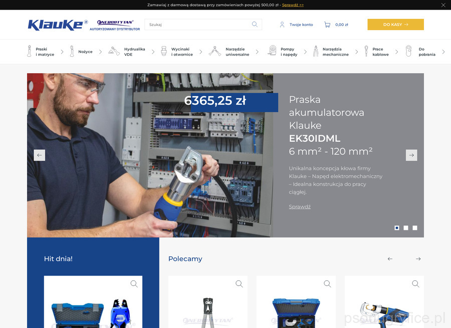Open the Wycinaki i otwornice menu
Image resolution: width=451 pixels, height=328 pixels.
(x=182, y=52)
